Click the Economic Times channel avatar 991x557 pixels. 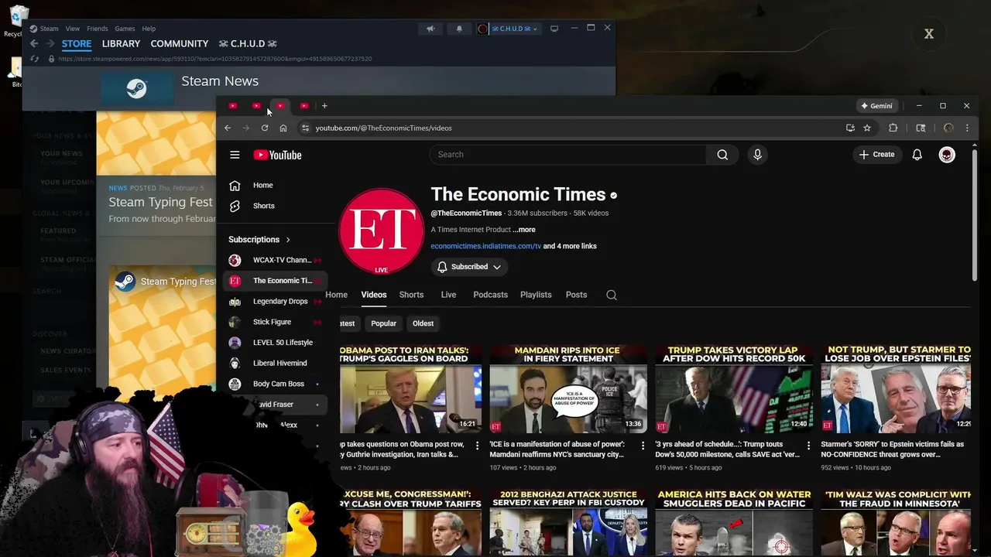[x=381, y=231]
